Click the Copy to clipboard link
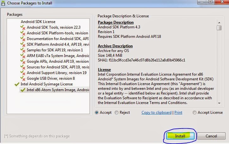Image resolution: width=229 pixels, height=144 pixels. click(x=156, y=112)
